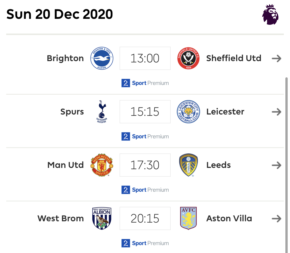Click the Leeds United crest
This screenshot has width=290, height=253.
tap(188, 165)
